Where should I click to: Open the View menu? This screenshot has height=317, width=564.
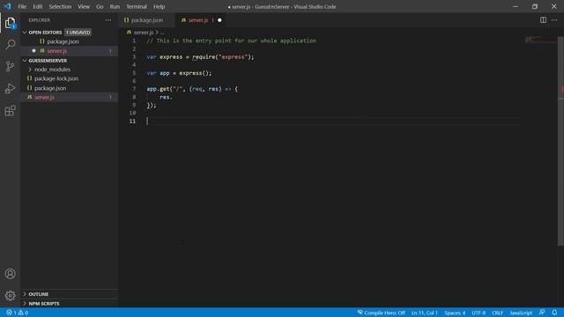coord(84,6)
